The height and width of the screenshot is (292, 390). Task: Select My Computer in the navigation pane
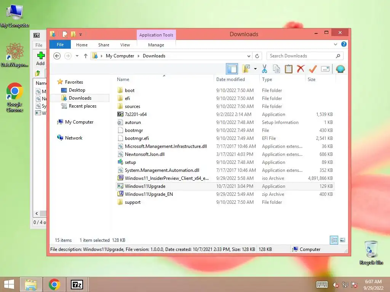coord(79,122)
